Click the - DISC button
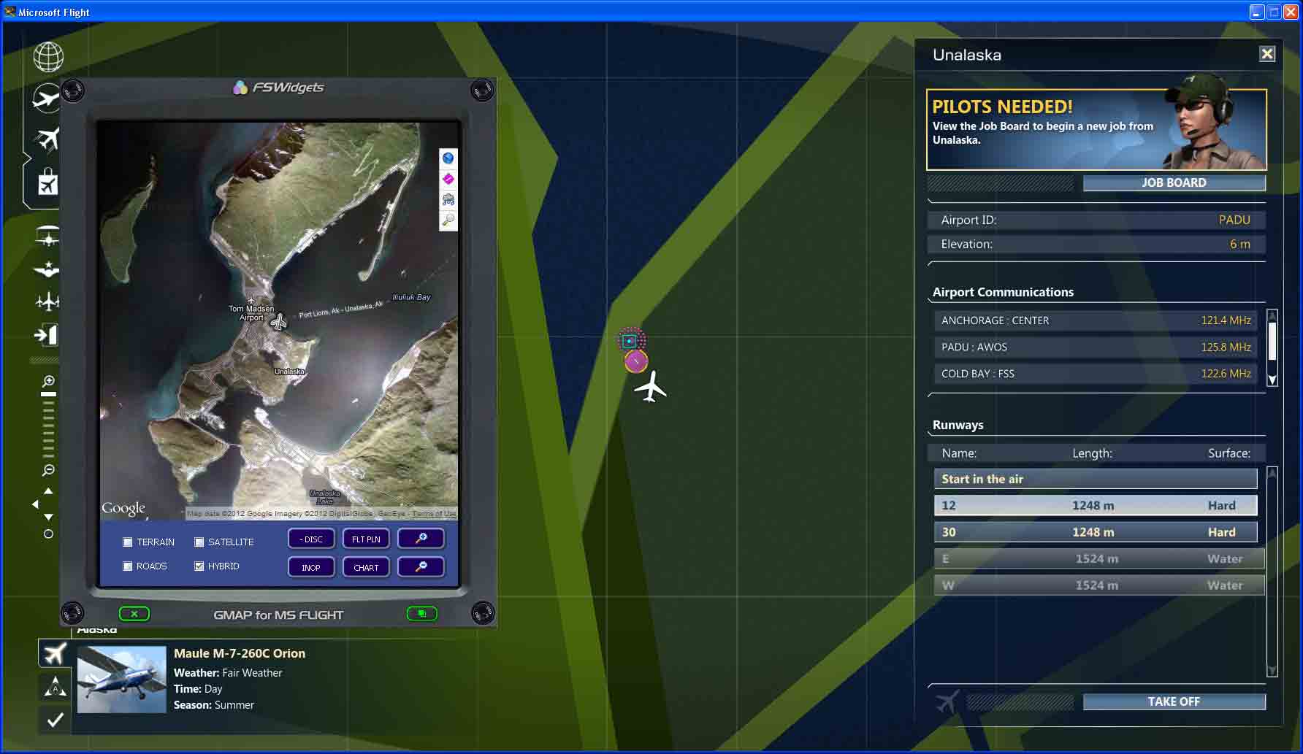Viewport: 1303px width, 754px height. tap(311, 539)
